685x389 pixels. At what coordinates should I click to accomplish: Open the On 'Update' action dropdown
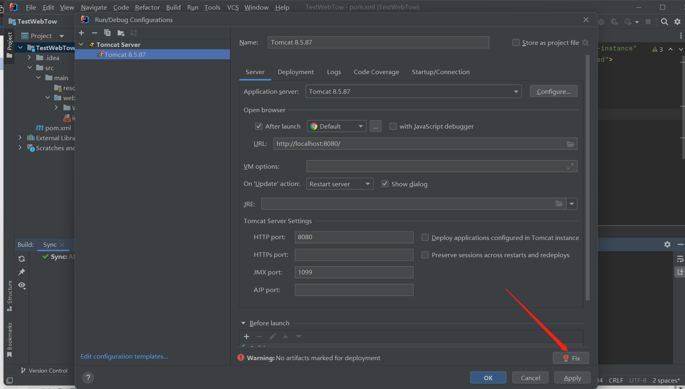coord(340,184)
